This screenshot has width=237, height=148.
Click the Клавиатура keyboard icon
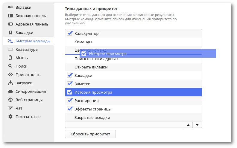click(x=10, y=49)
